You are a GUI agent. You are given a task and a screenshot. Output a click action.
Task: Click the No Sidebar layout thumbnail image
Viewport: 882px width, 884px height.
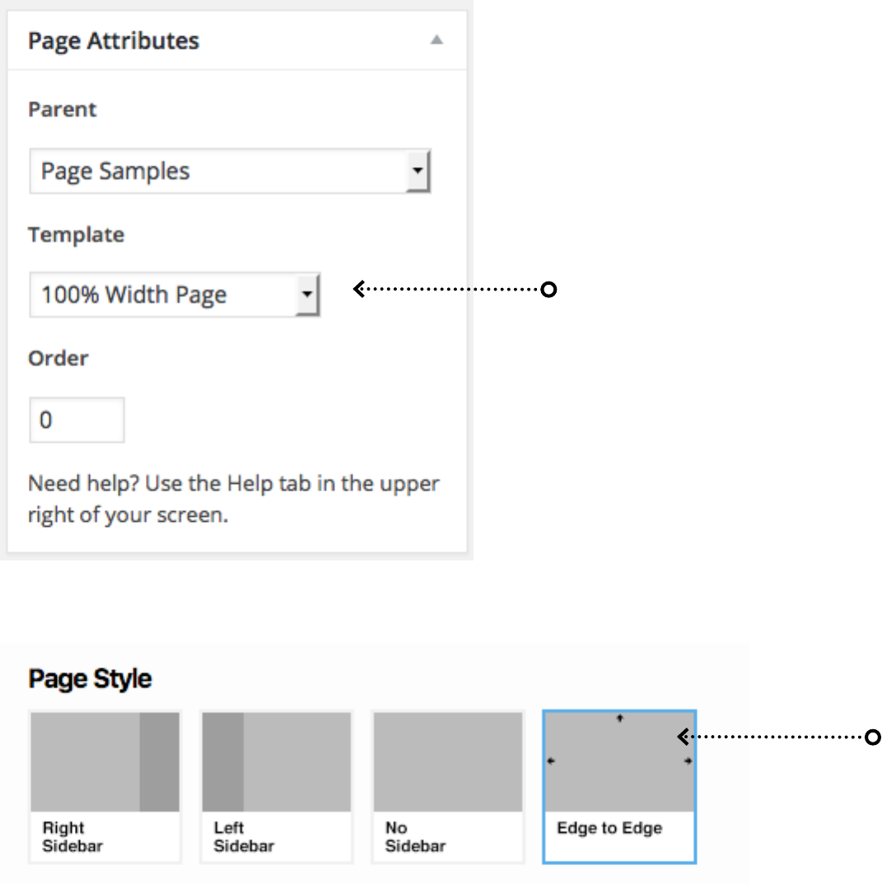coord(448,762)
